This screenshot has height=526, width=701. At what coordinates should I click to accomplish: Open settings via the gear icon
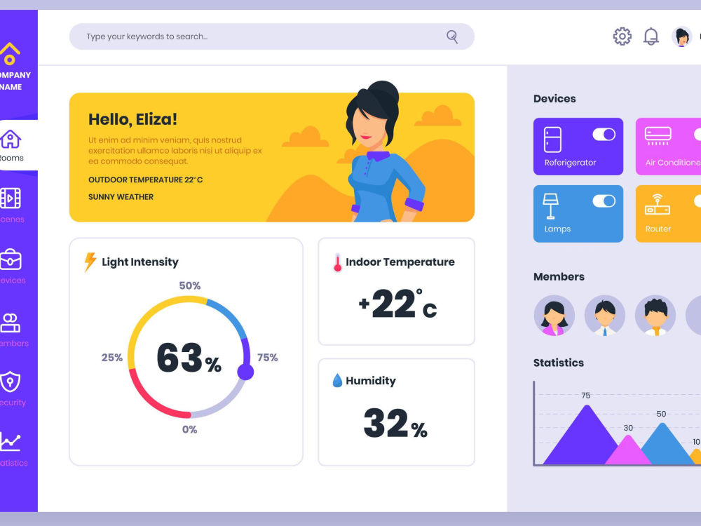point(622,36)
